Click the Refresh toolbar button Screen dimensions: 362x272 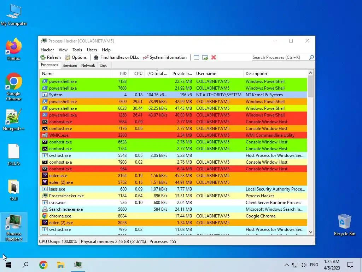point(51,57)
